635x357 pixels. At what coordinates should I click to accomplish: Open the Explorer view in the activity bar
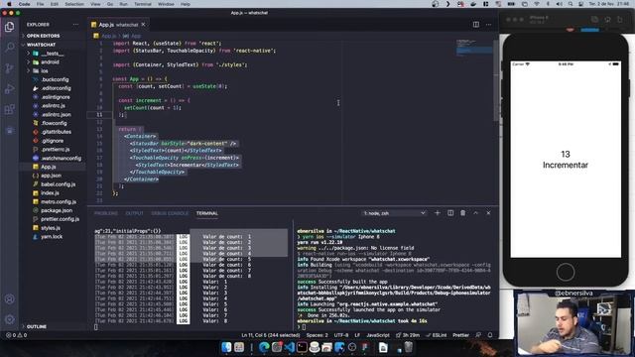9,27
